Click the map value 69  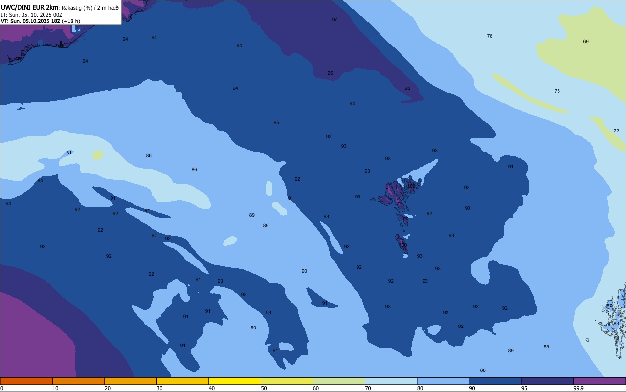point(586,42)
